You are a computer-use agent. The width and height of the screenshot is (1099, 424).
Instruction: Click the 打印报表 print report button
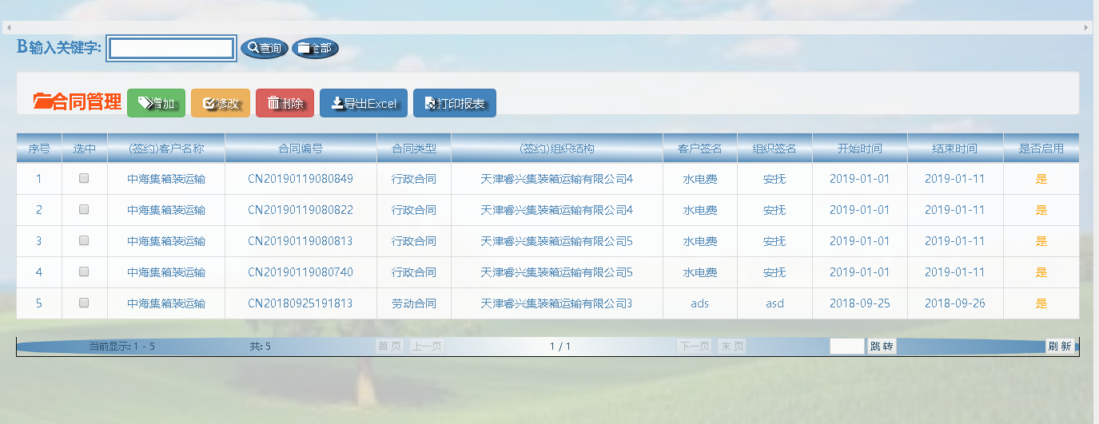455,103
